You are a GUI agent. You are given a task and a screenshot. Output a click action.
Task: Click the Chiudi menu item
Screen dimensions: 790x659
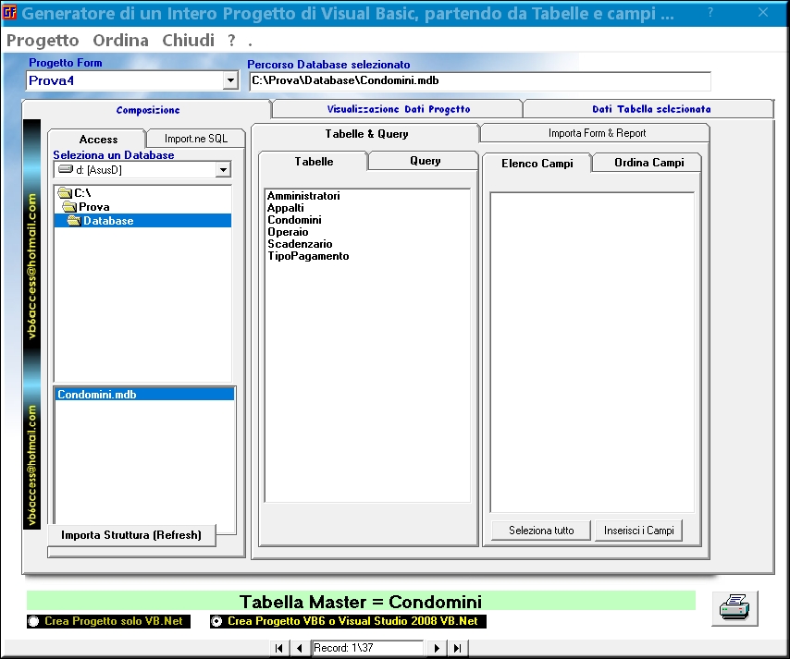[x=189, y=41]
